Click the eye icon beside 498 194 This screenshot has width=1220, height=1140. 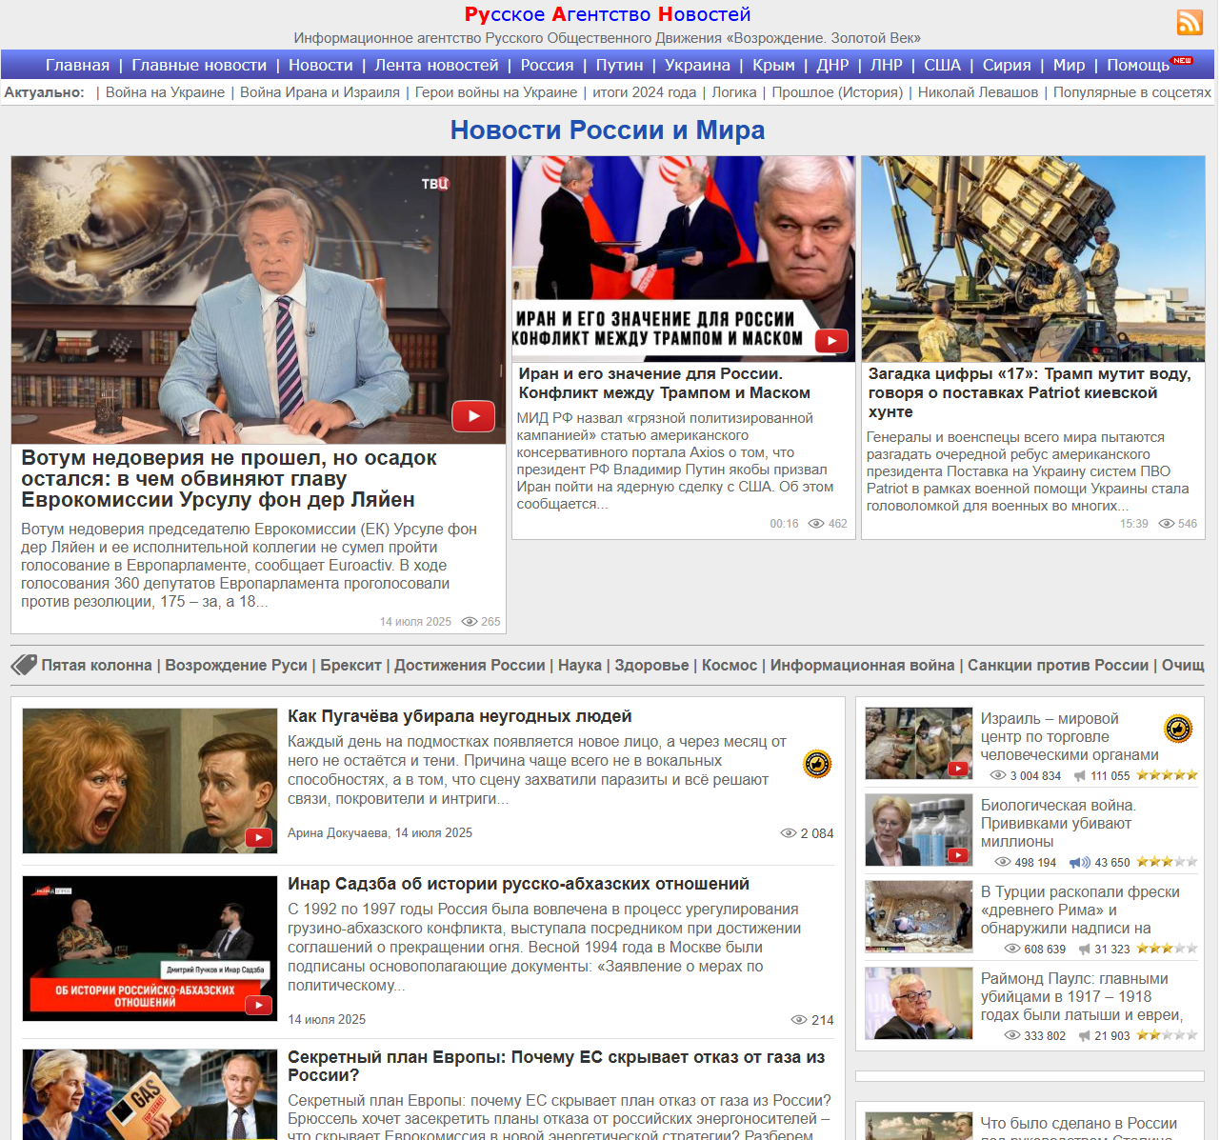click(1003, 863)
